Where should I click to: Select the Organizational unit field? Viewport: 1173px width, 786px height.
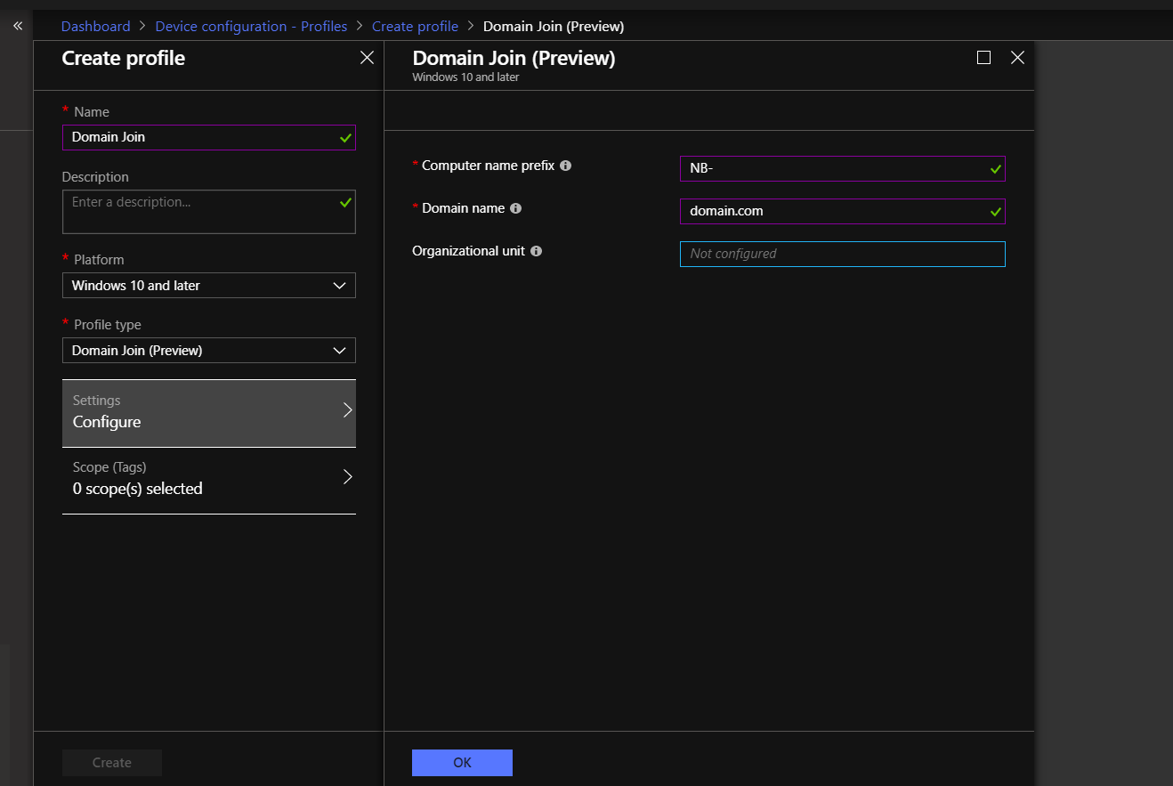pos(842,254)
